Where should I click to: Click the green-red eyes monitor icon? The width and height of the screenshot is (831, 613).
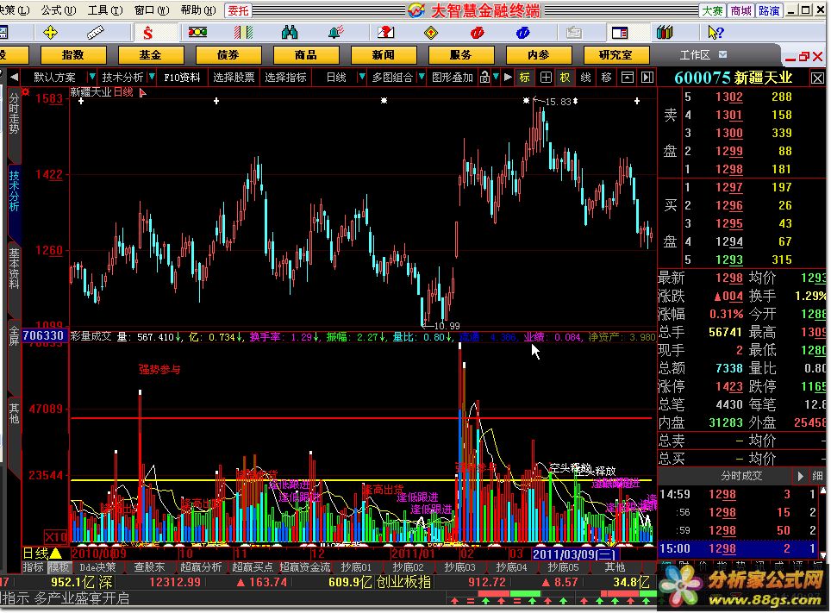(197, 33)
